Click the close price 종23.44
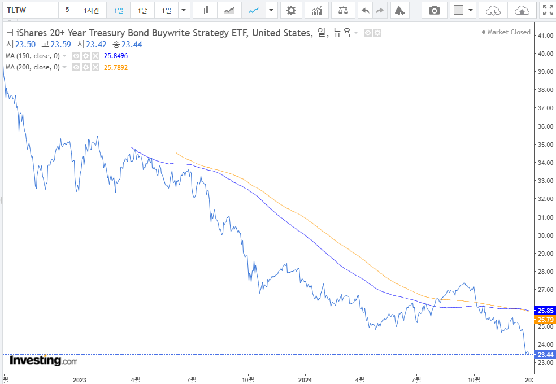The image size is (556, 384). click(x=127, y=45)
